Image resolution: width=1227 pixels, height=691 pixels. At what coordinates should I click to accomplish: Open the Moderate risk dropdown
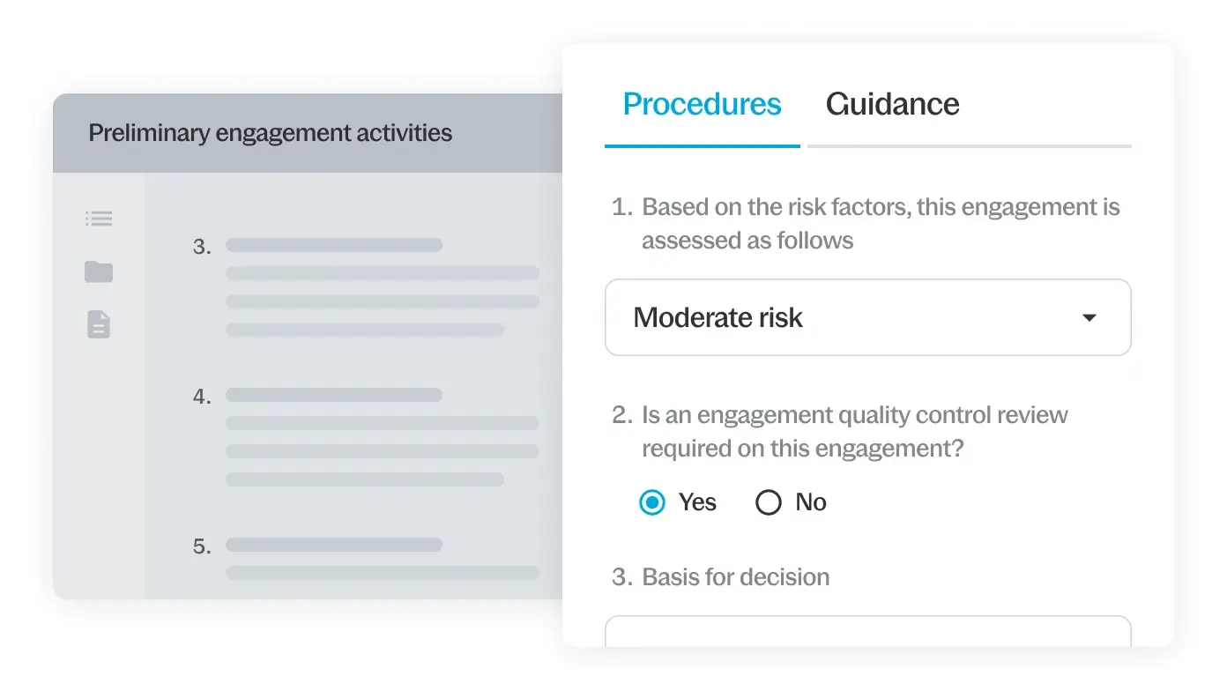click(x=867, y=317)
